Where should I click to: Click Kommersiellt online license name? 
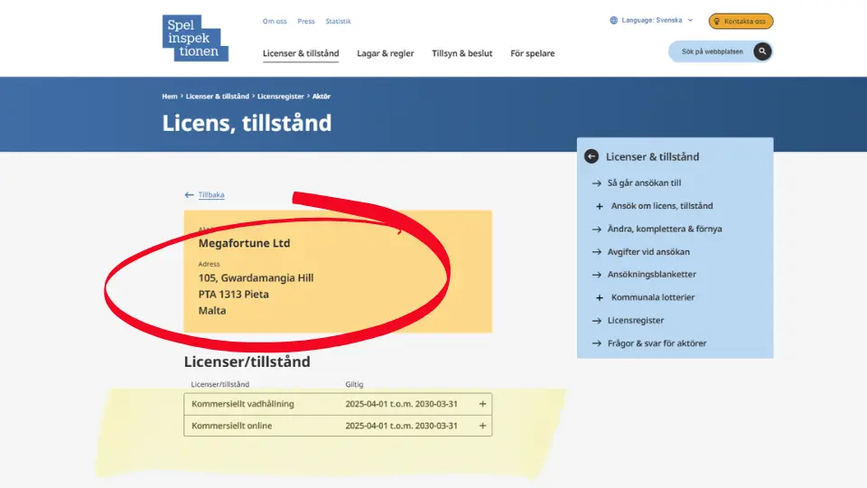coord(232,426)
